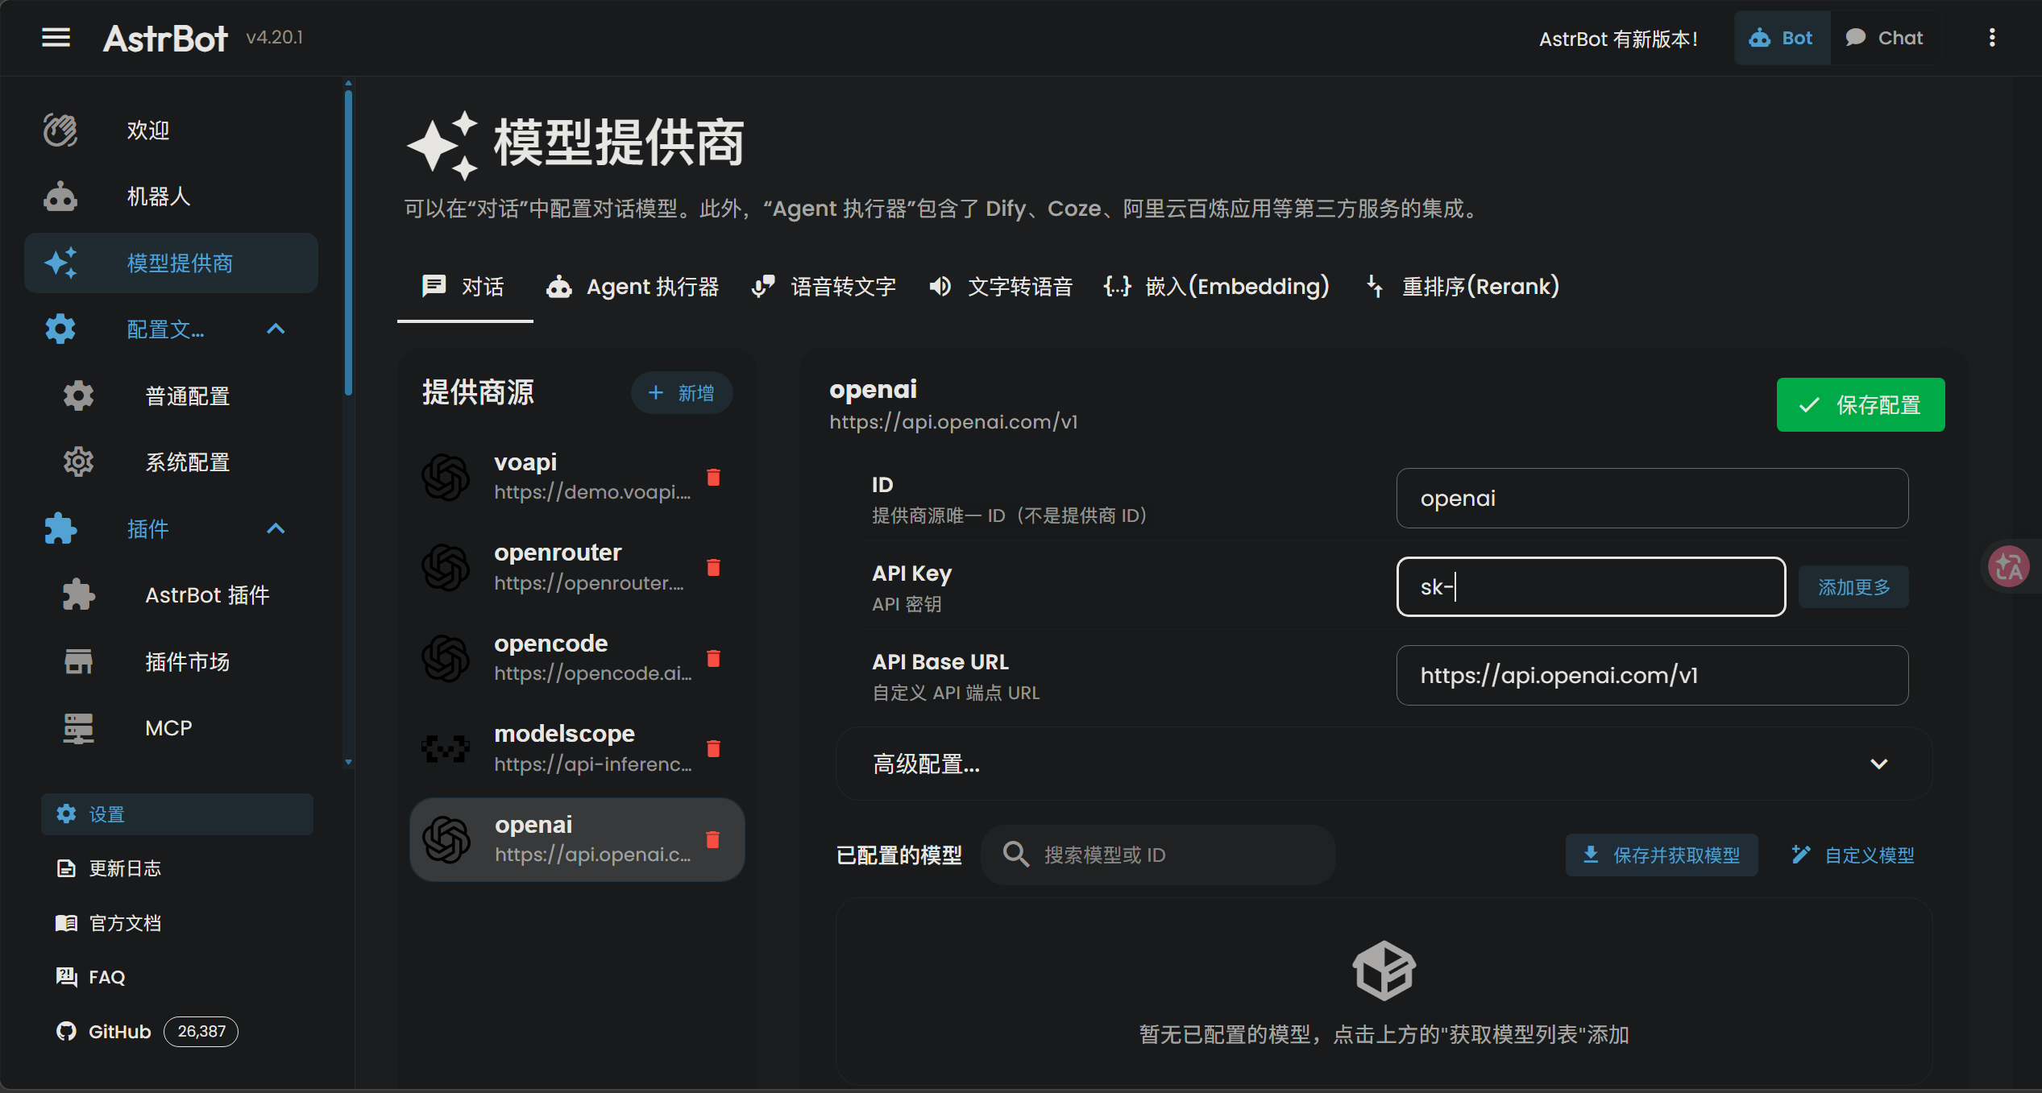The height and width of the screenshot is (1093, 2042).
Task: Switch to the Agent 执行器 tab
Action: (633, 287)
